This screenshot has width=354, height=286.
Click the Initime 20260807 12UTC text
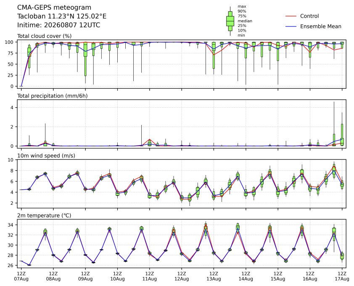(59, 25)
